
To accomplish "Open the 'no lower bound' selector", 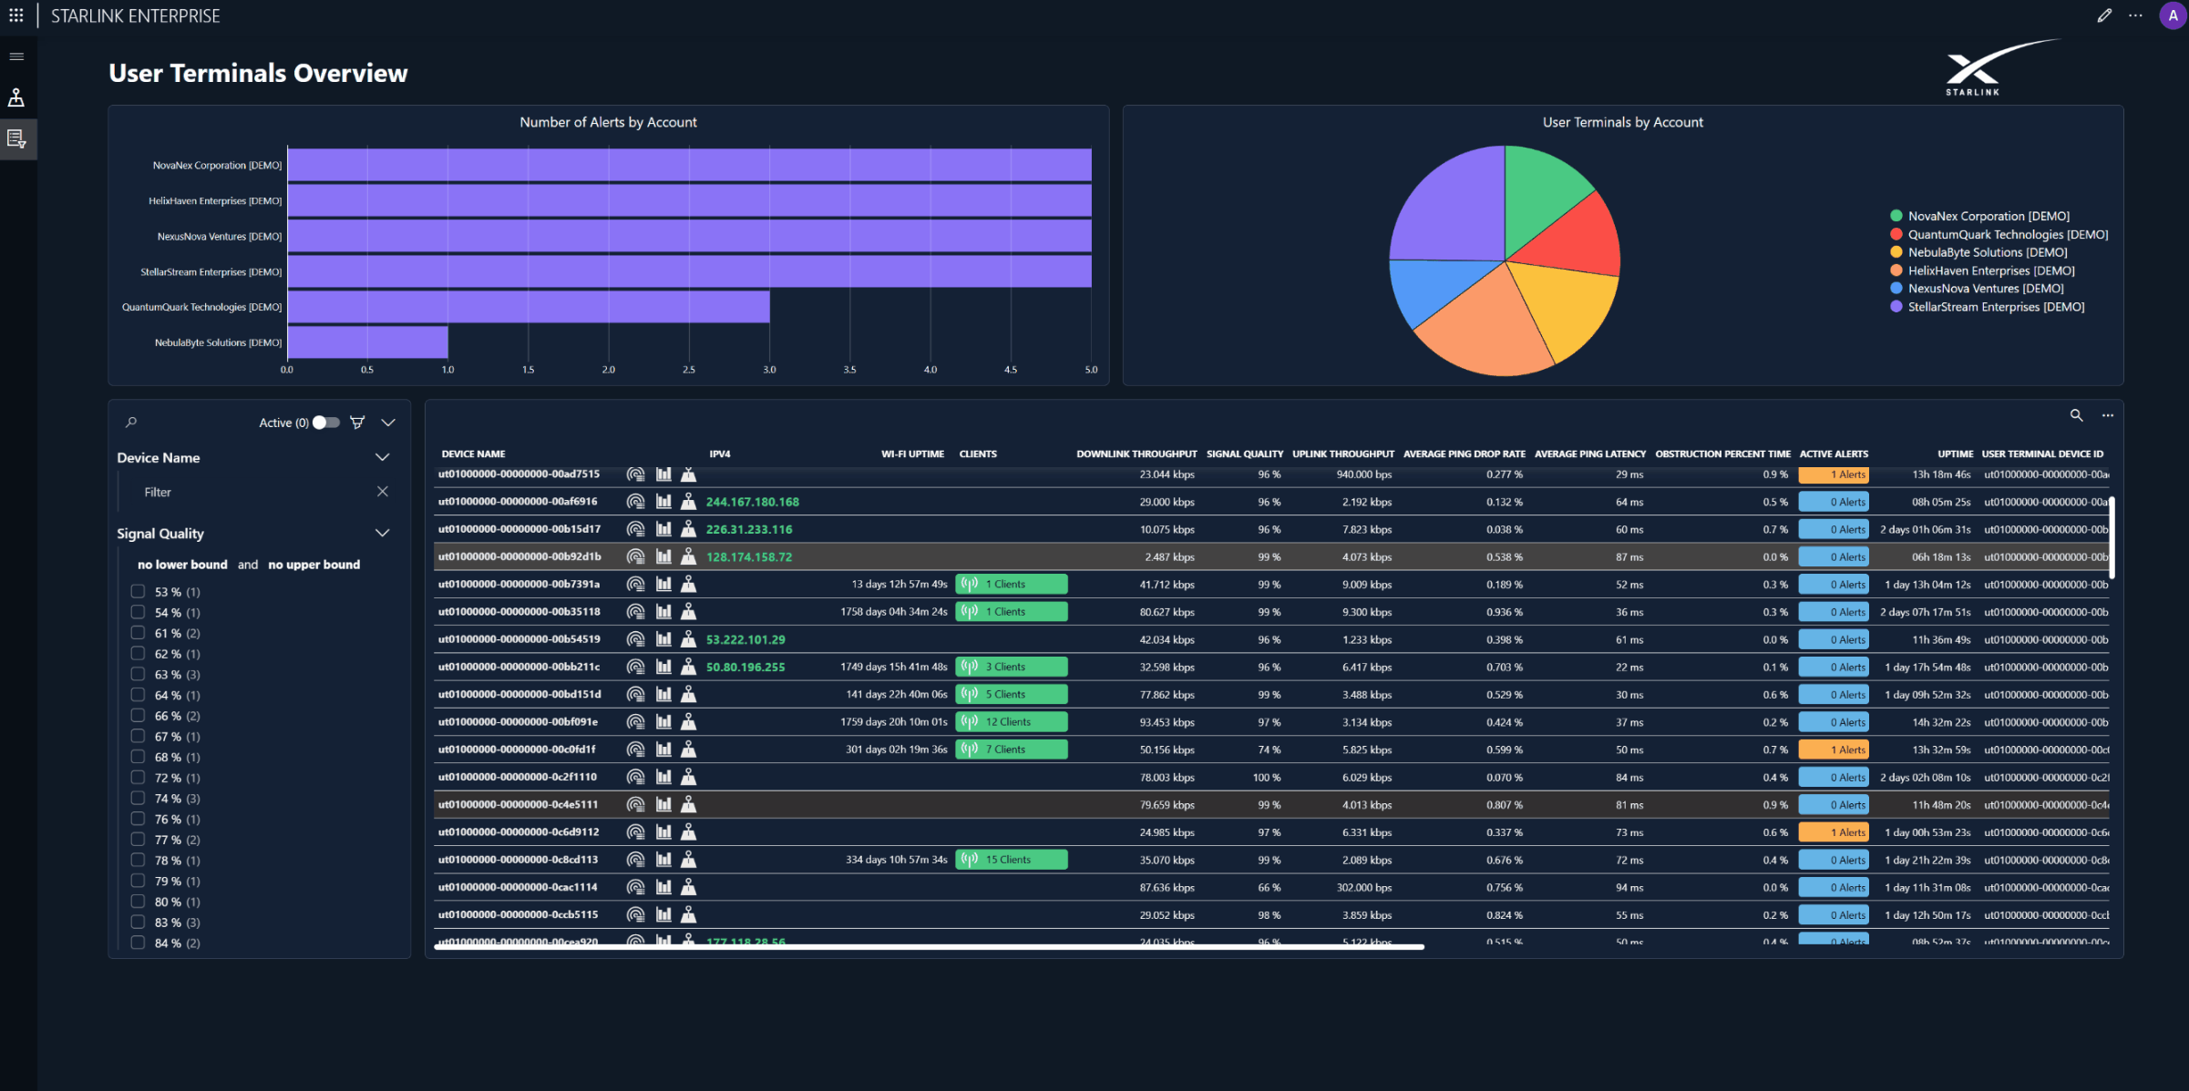I will tap(182, 565).
